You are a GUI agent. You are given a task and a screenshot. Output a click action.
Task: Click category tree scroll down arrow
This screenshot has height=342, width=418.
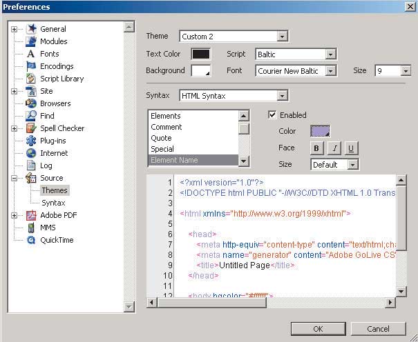[129, 306]
